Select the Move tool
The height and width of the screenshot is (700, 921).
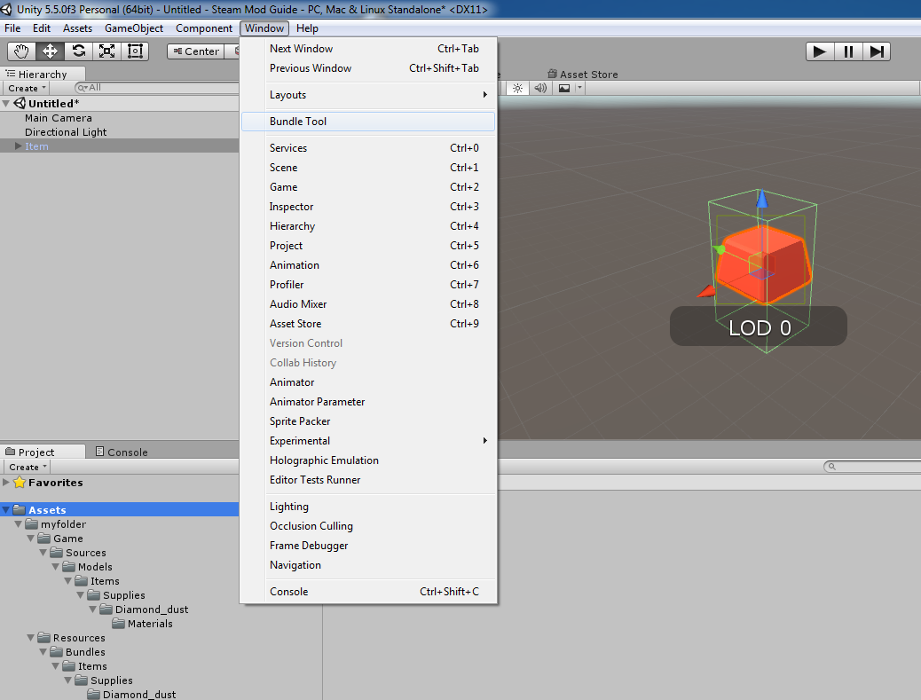point(50,51)
